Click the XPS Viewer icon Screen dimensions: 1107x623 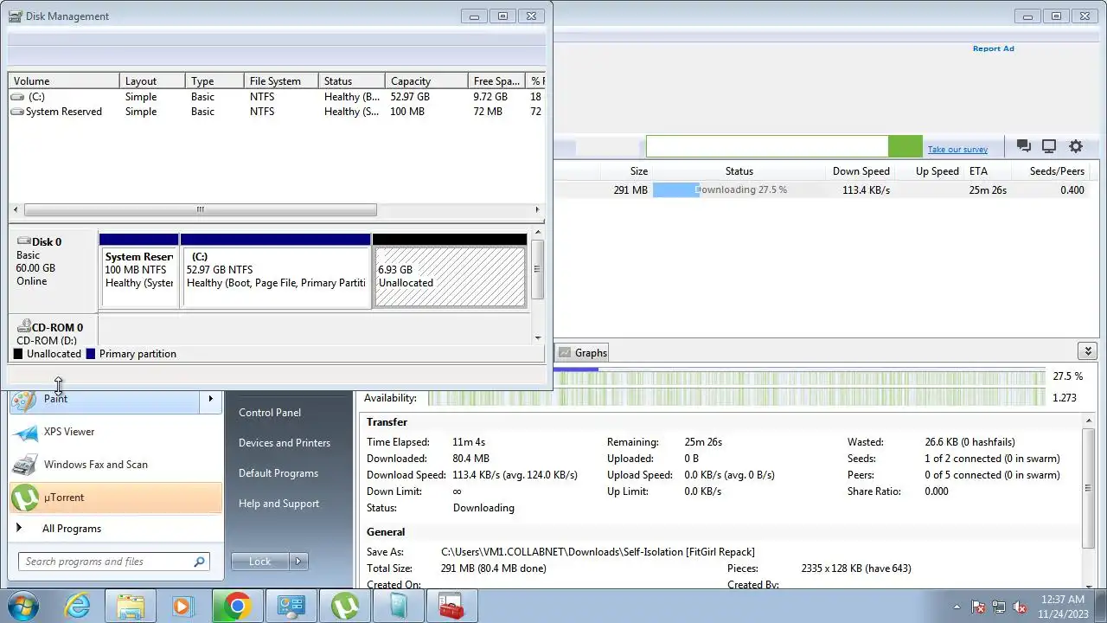point(25,432)
